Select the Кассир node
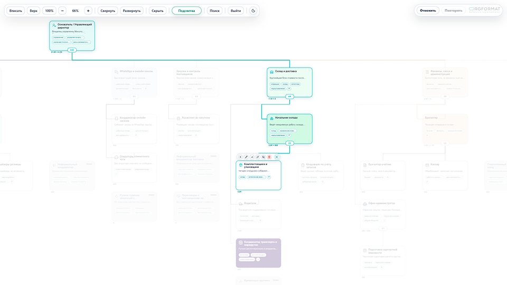Viewport: 507px width, 285px height. 445,175
